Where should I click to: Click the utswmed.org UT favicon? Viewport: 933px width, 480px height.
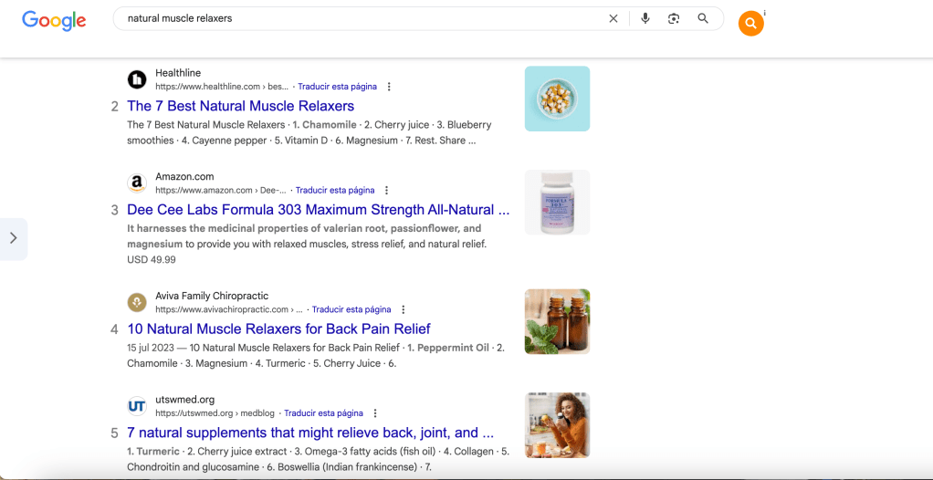pos(137,406)
